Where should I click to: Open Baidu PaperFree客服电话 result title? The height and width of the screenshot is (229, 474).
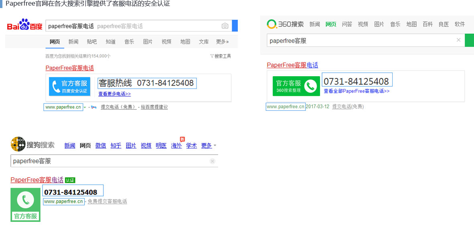pyautogui.click(x=69, y=68)
